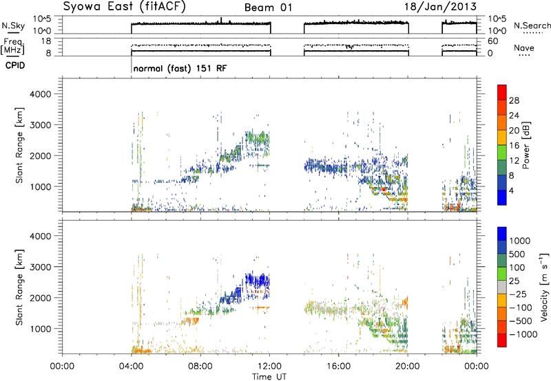The image size is (551, 381).
Task: Select the Velocity colorbar segment between 100 and 500
Action: coord(502,261)
